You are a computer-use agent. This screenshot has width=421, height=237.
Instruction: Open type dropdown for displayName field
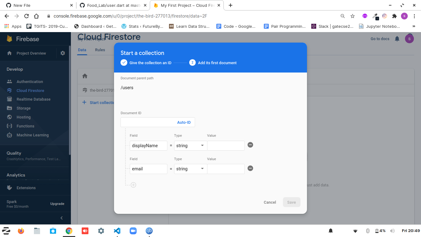coord(190,146)
